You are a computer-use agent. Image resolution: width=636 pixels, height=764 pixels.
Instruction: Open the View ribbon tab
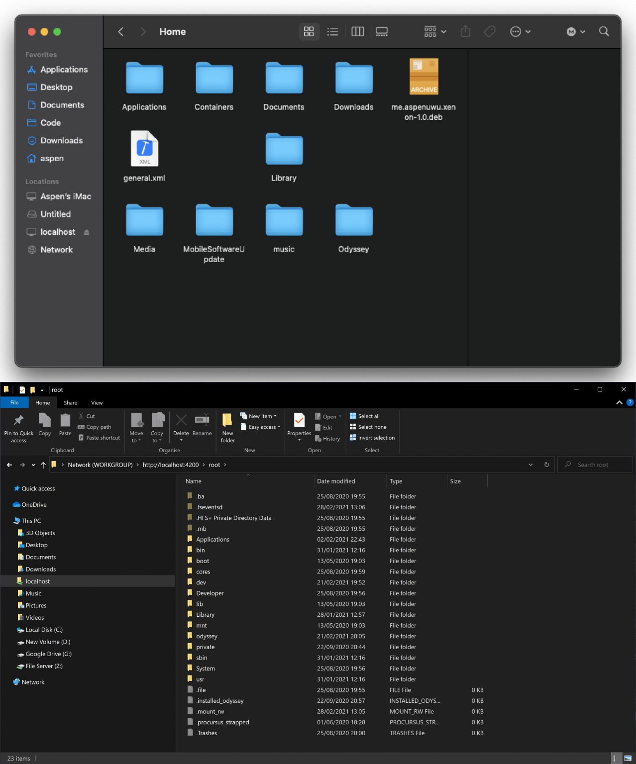(x=97, y=403)
